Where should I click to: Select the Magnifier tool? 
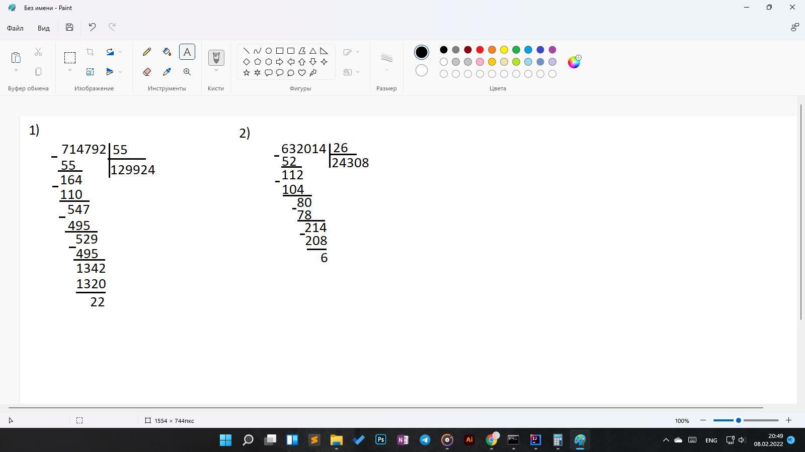click(x=187, y=72)
